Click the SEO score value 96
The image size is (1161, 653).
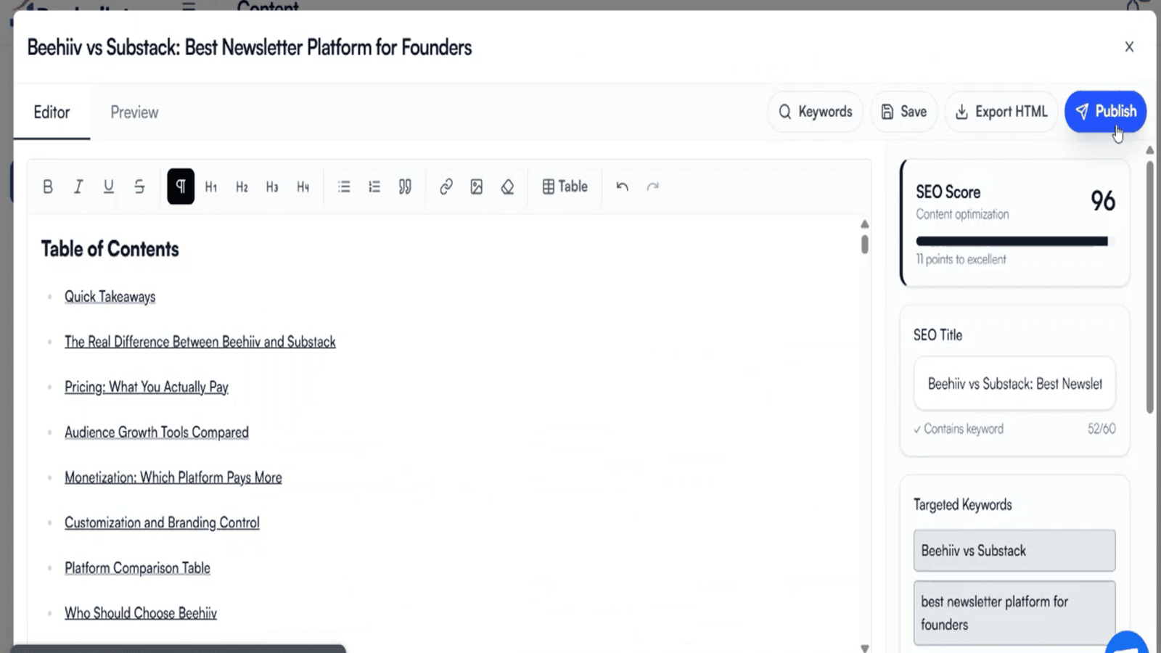pyautogui.click(x=1103, y=201)
